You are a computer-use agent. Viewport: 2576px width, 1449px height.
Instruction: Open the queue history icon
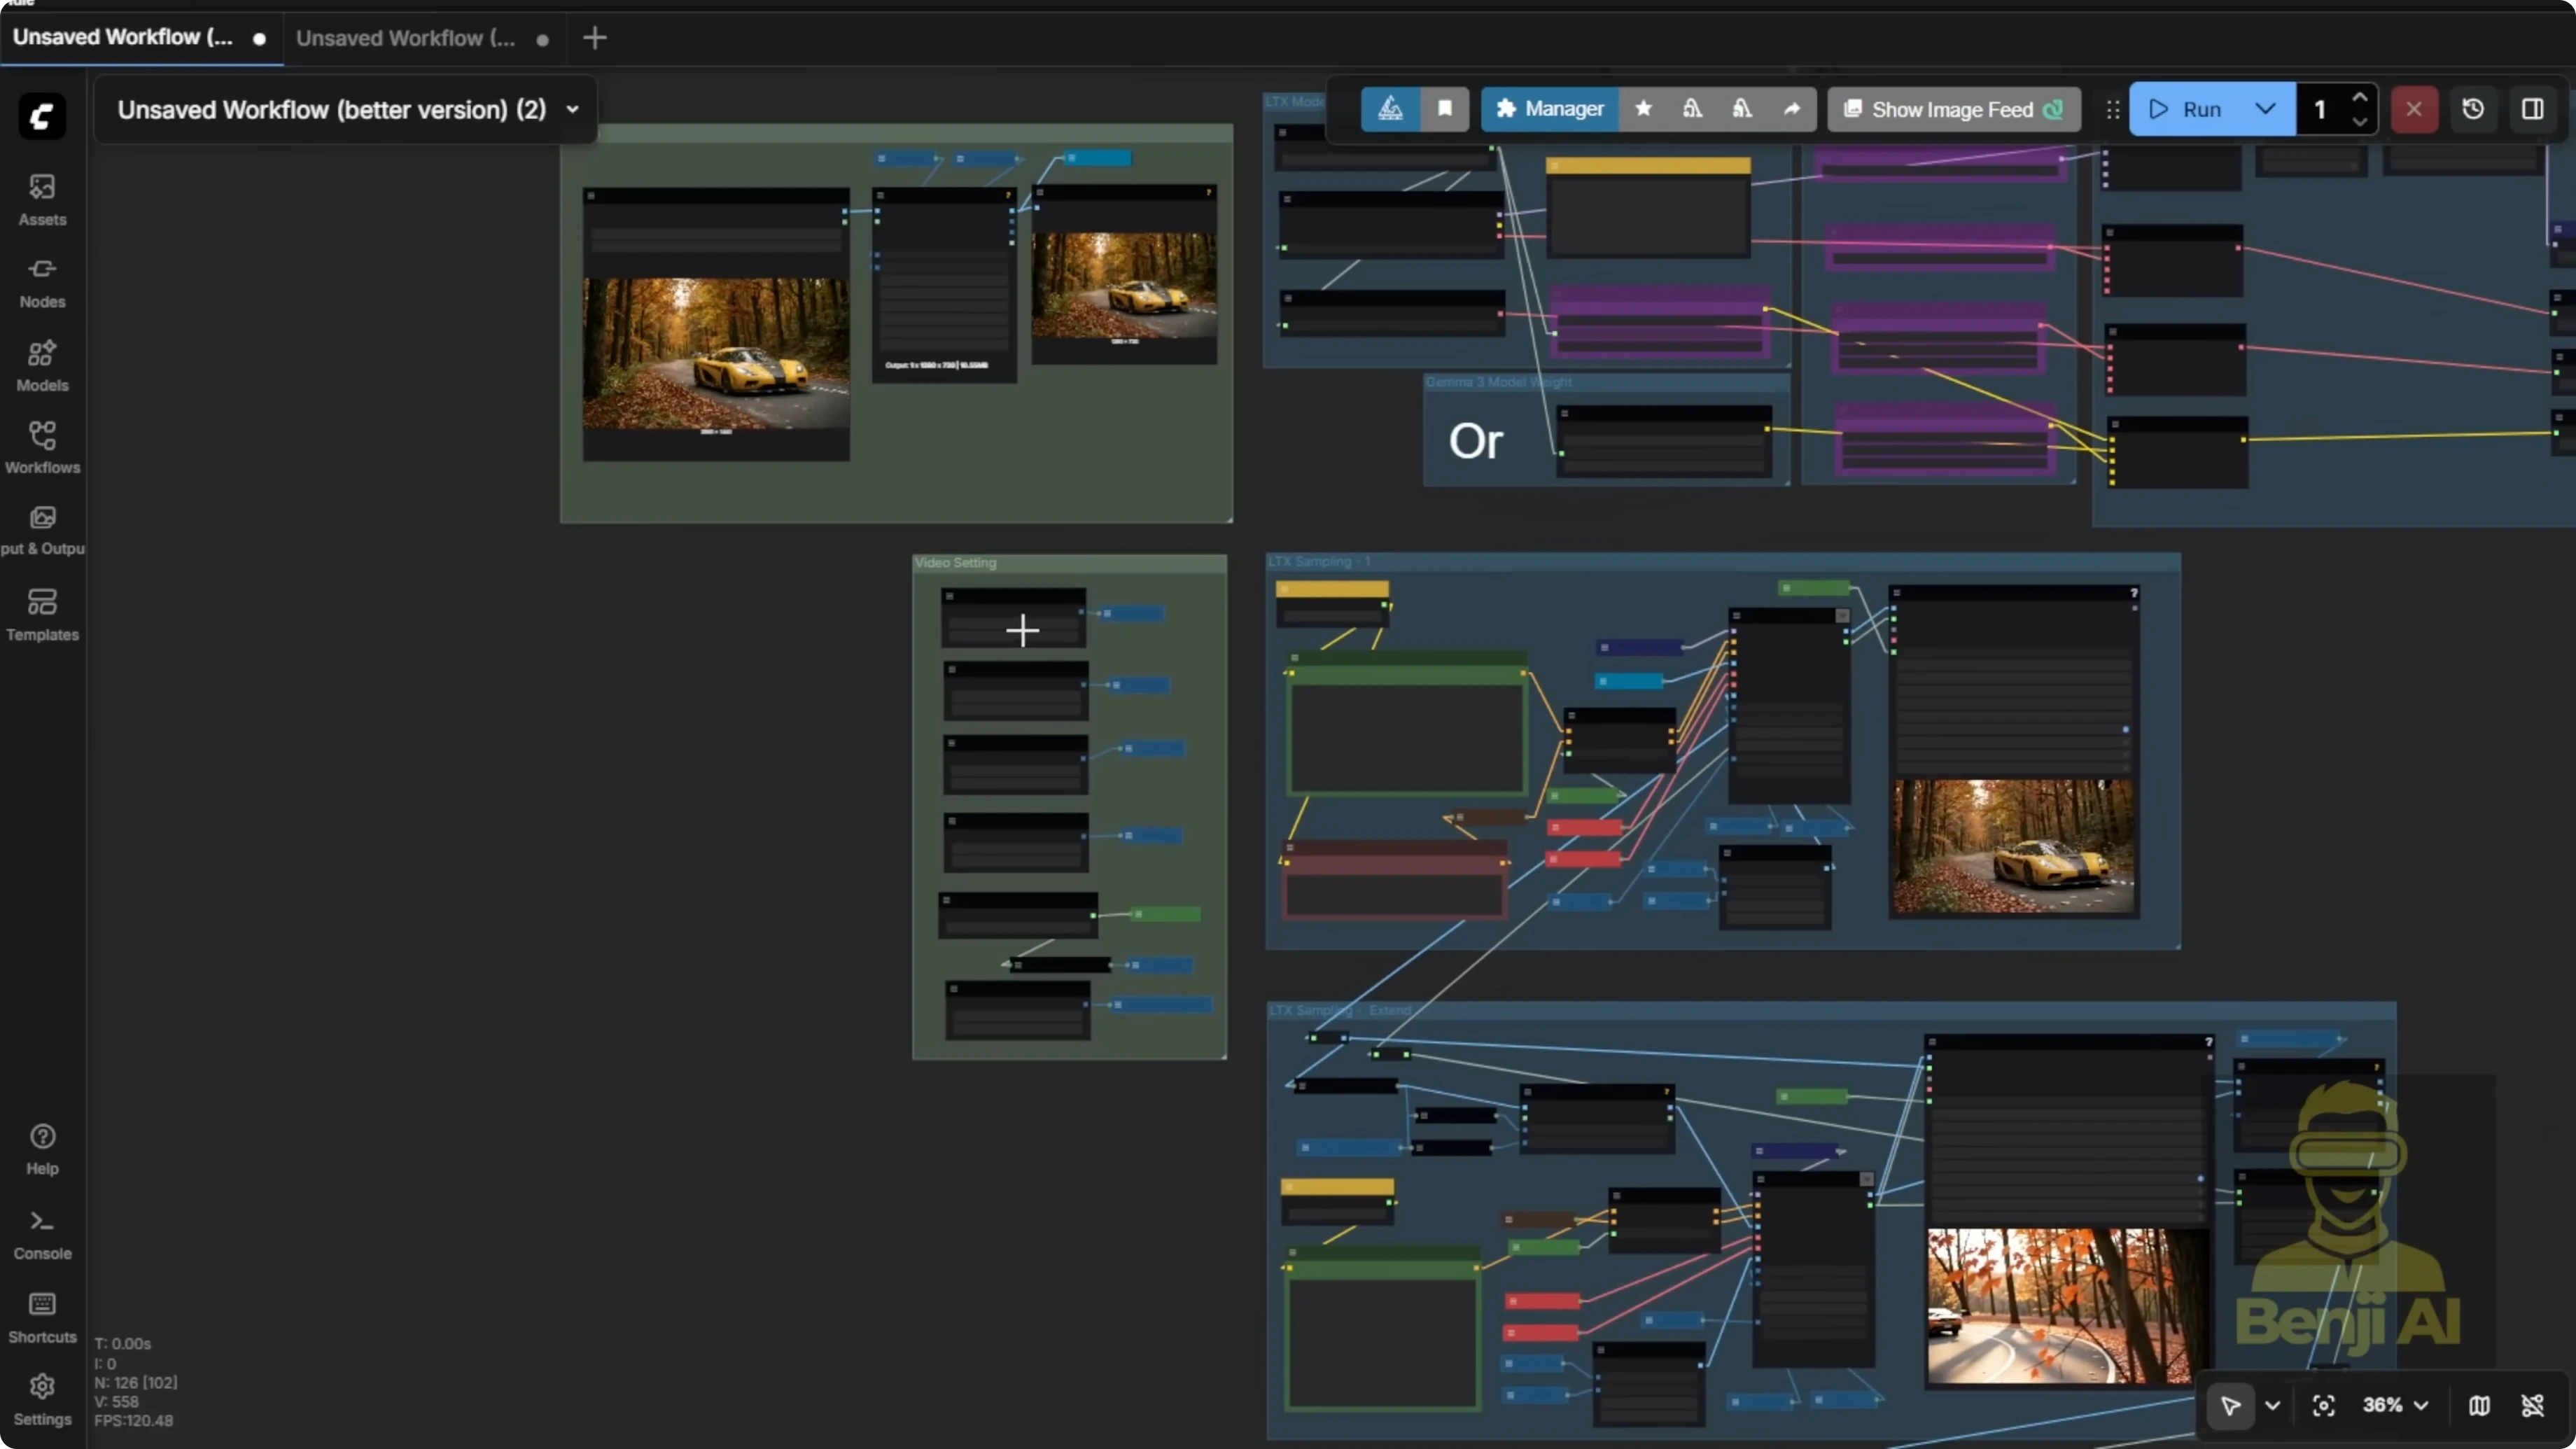(x=2472, y=109)
